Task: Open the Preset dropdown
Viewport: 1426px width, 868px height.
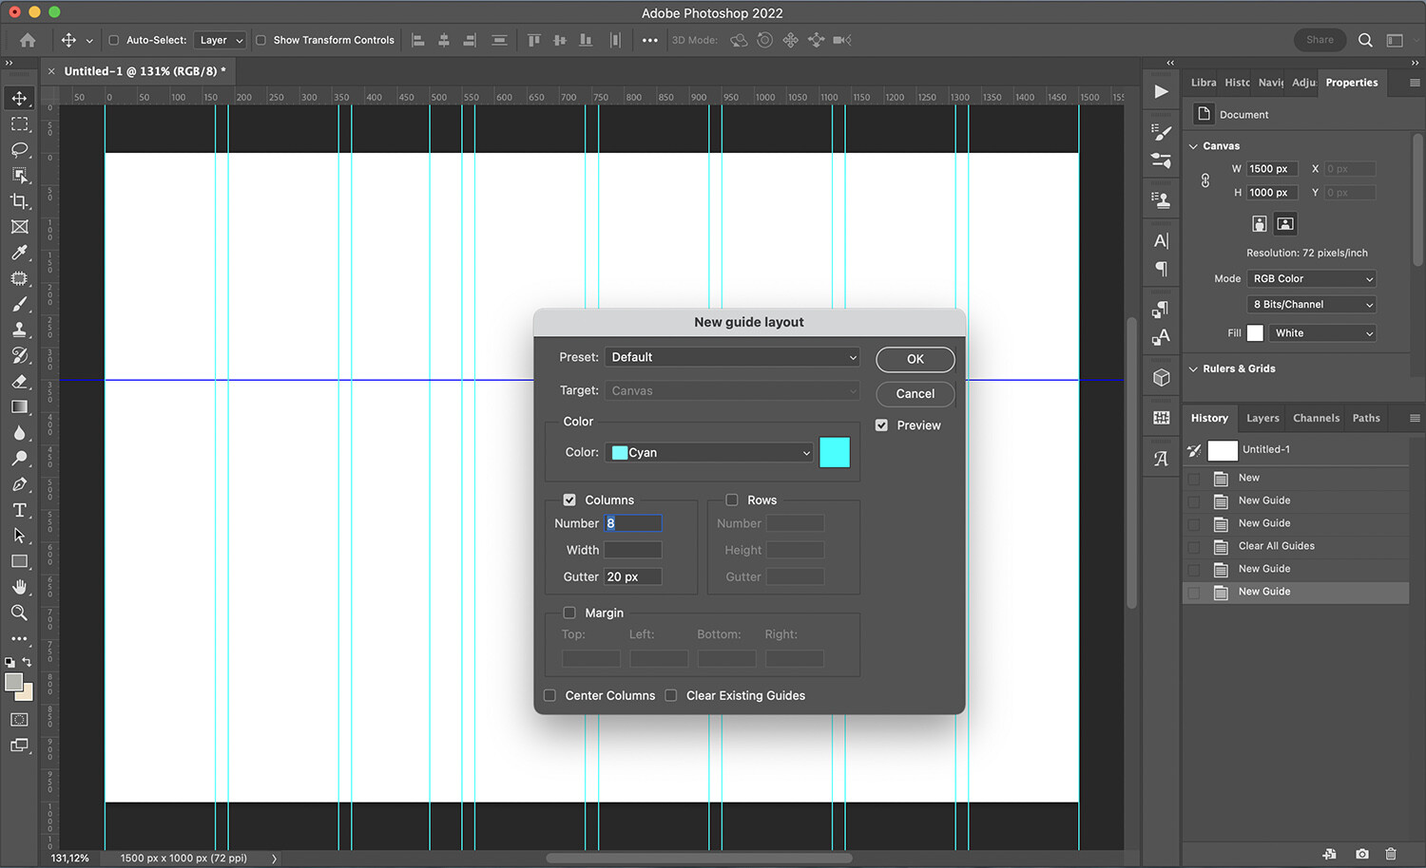Action: pyautogui.click(x=731, y=356)
